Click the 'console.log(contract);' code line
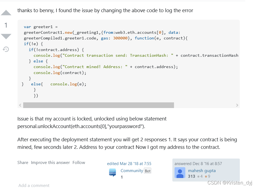The height and width of the screenshot is (188, 256). tap(60, 73)
